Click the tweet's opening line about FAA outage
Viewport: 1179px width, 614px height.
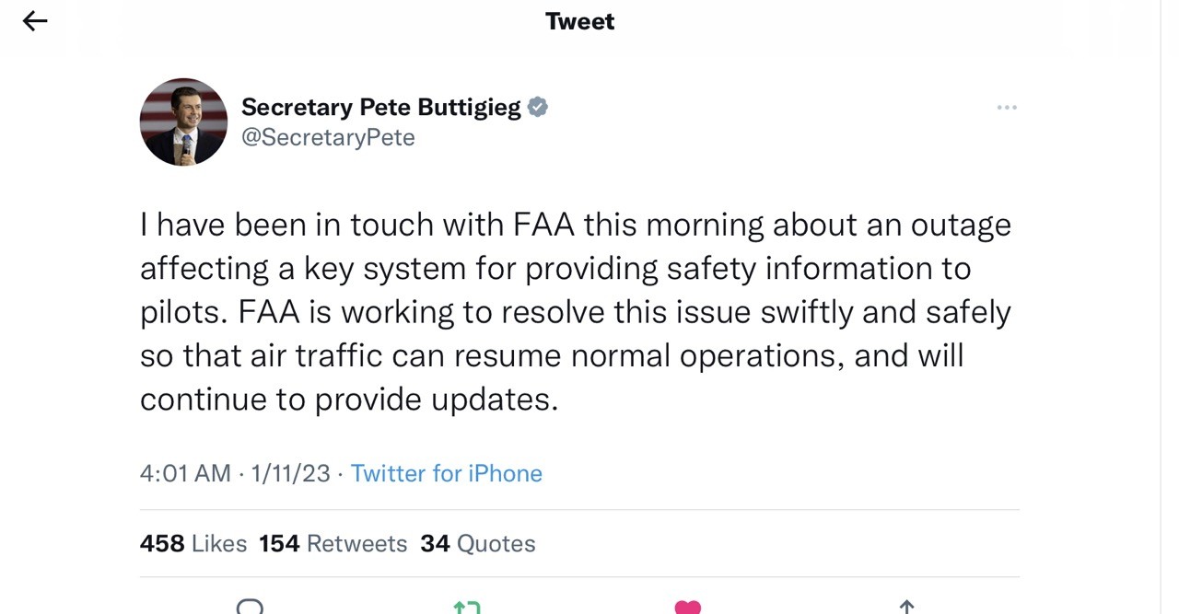pyautogui.click(x=575, y=225)
